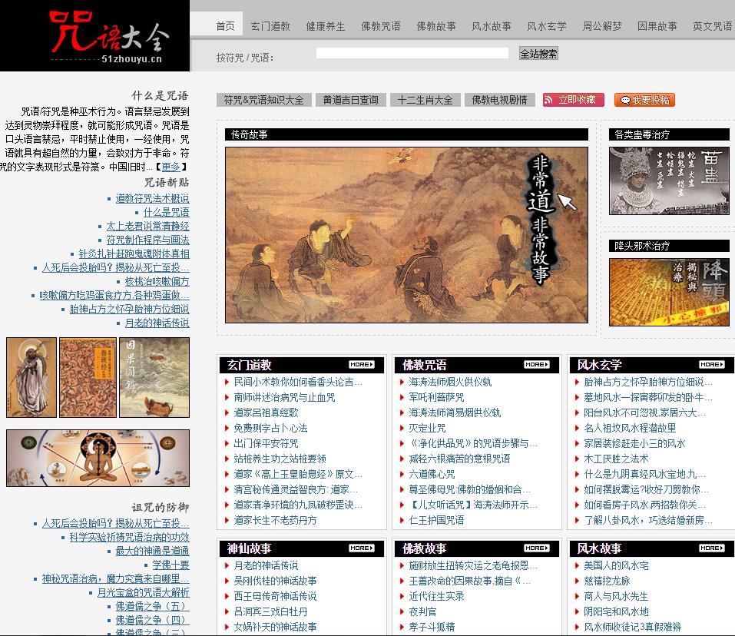Click the 全站搜索 search button
The width and height of the screenshot is (735, 636).
[x=538, y=54]
